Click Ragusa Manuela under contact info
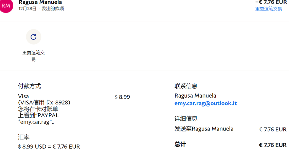Image resolution: width=289 pixels, height=152 pixels. click(x=195, y=96)
